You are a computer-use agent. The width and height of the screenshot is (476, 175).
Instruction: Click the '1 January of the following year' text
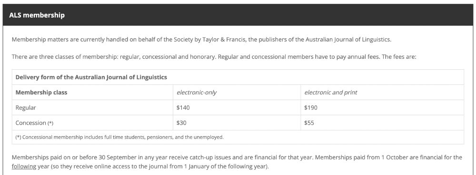[x=226, y=166]
